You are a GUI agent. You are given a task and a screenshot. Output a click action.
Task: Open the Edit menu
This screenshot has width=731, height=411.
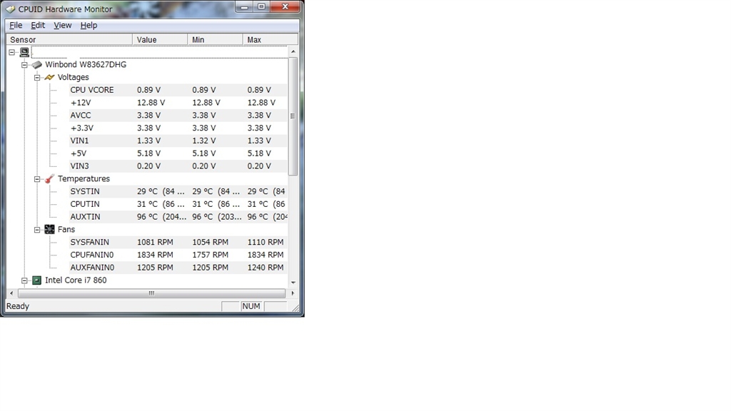[38, 25]
